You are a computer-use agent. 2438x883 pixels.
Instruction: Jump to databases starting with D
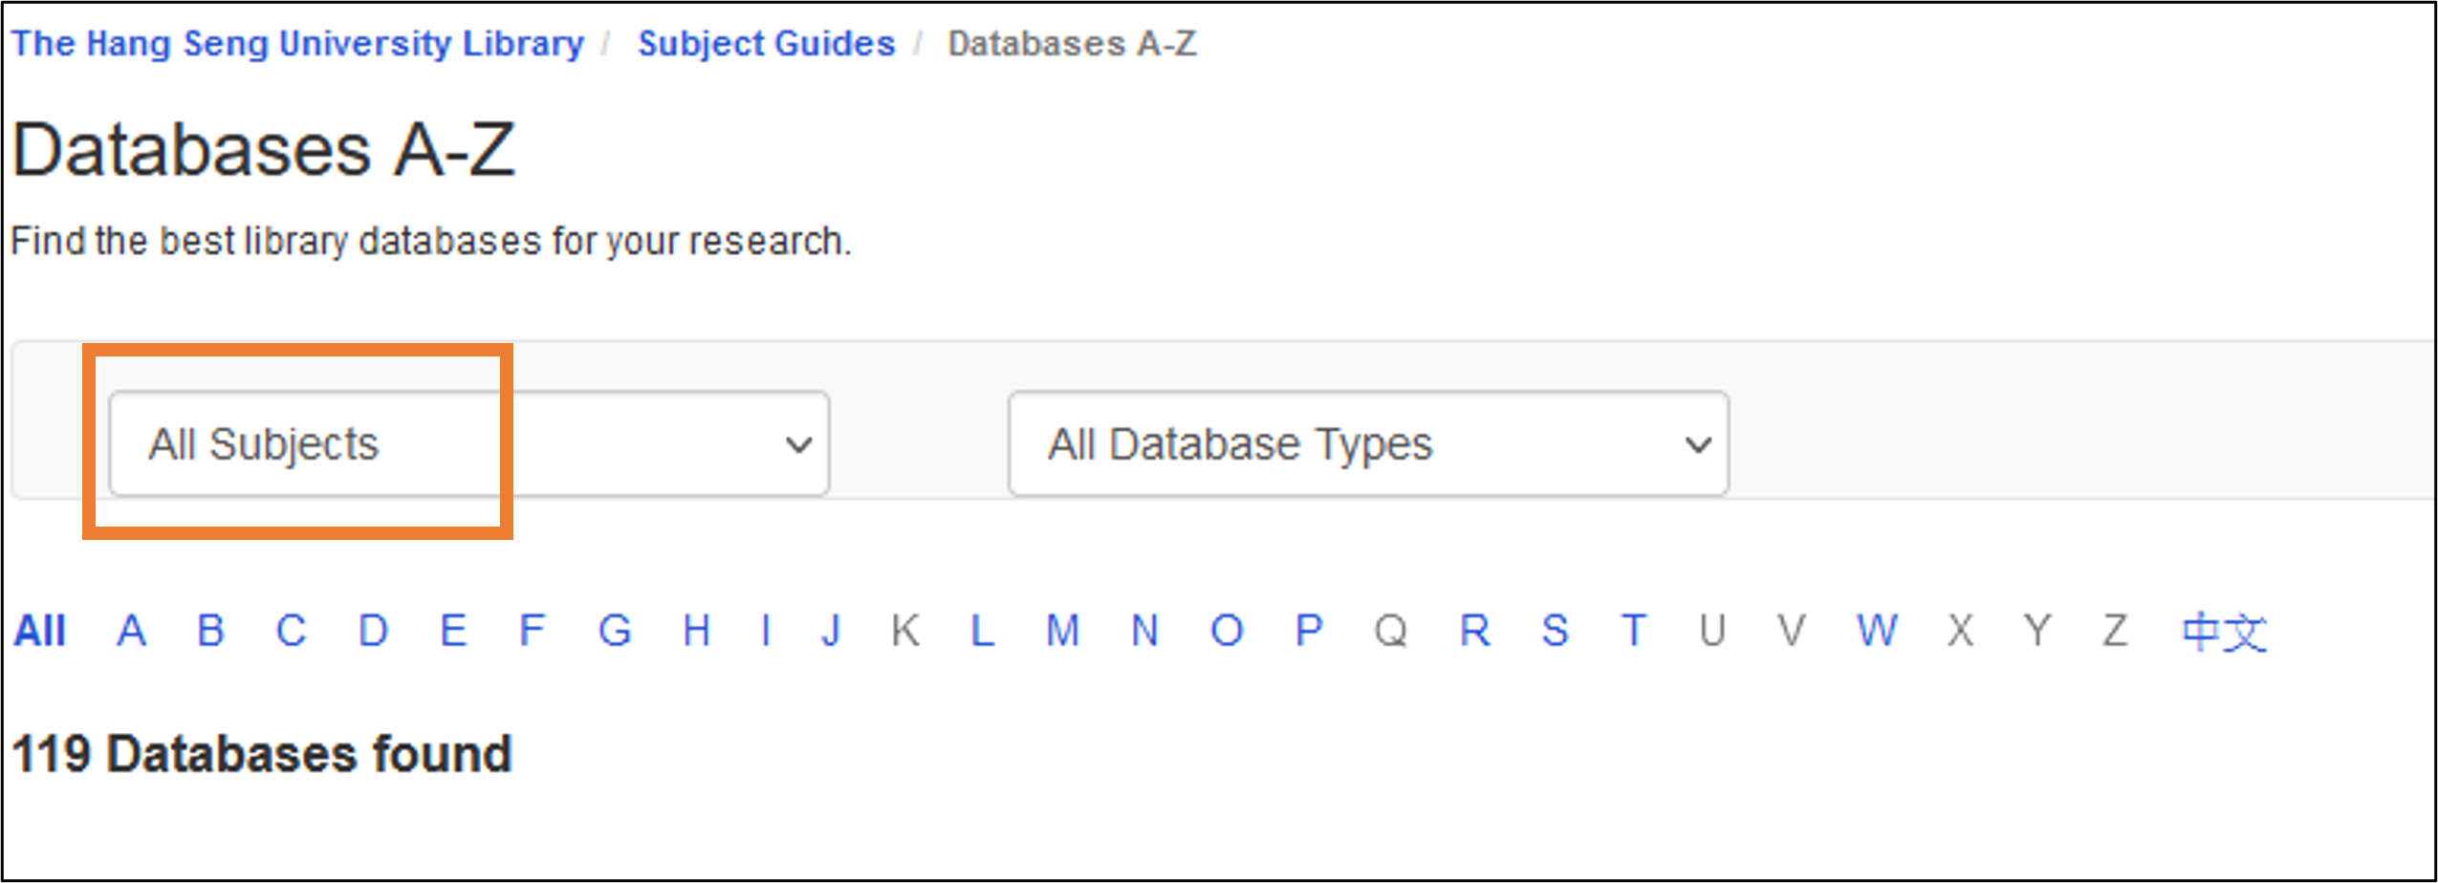tap(373, 631)
